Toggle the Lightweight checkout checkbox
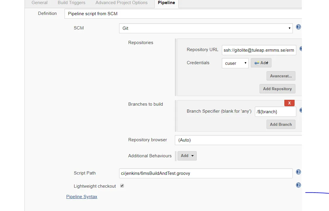 122,186
